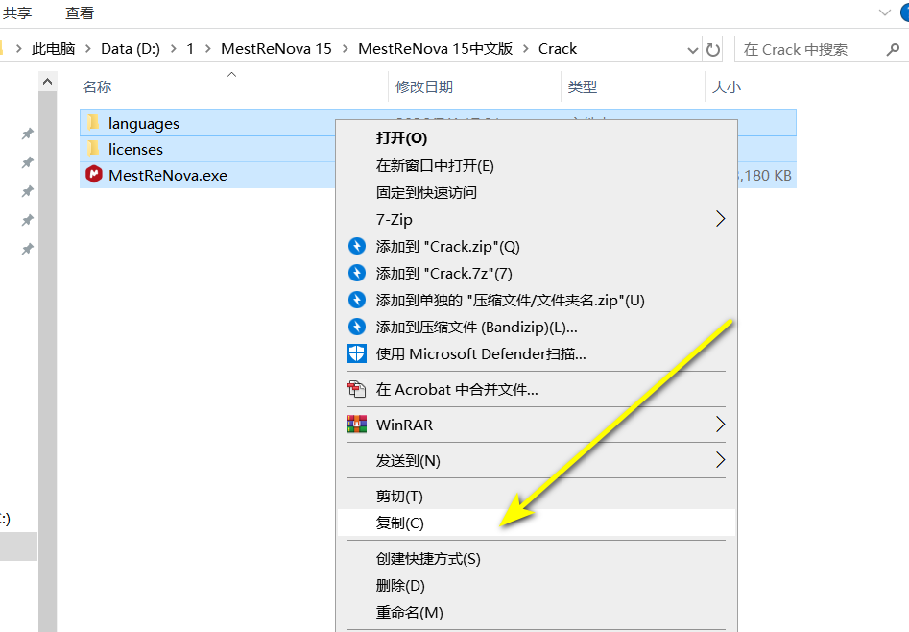Select the licenses folder name
This screenshot has height=632, width=909.
click(135, 149)
